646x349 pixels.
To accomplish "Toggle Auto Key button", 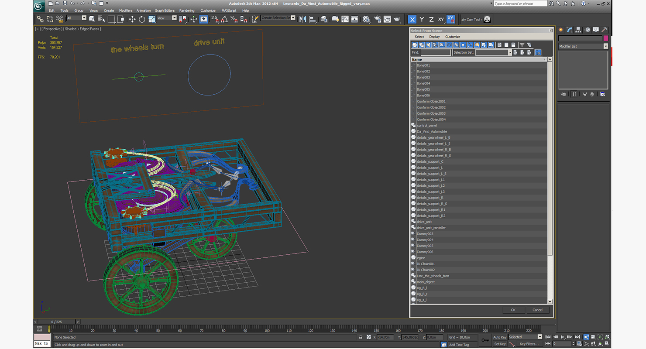I will click(x=500, y=337).
